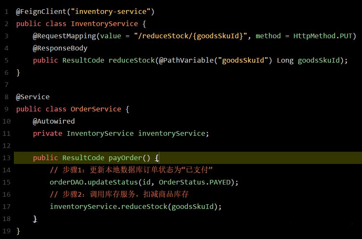Click line number 7 in the gutter
The image size is (362, 240).
[x=6, y=84]
